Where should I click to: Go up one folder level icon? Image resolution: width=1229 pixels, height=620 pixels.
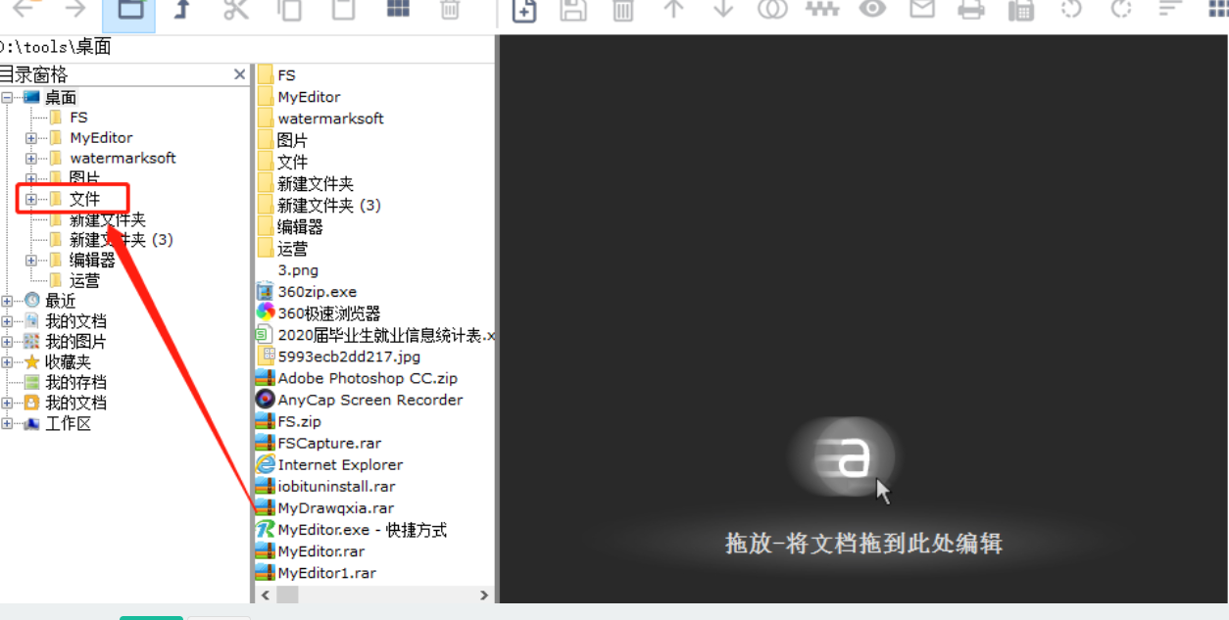[181, 9]
